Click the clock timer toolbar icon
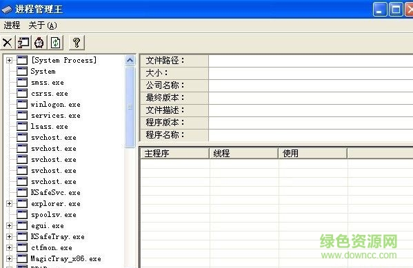This screenshot has width=413, height=268. click(x=39, y=43)
